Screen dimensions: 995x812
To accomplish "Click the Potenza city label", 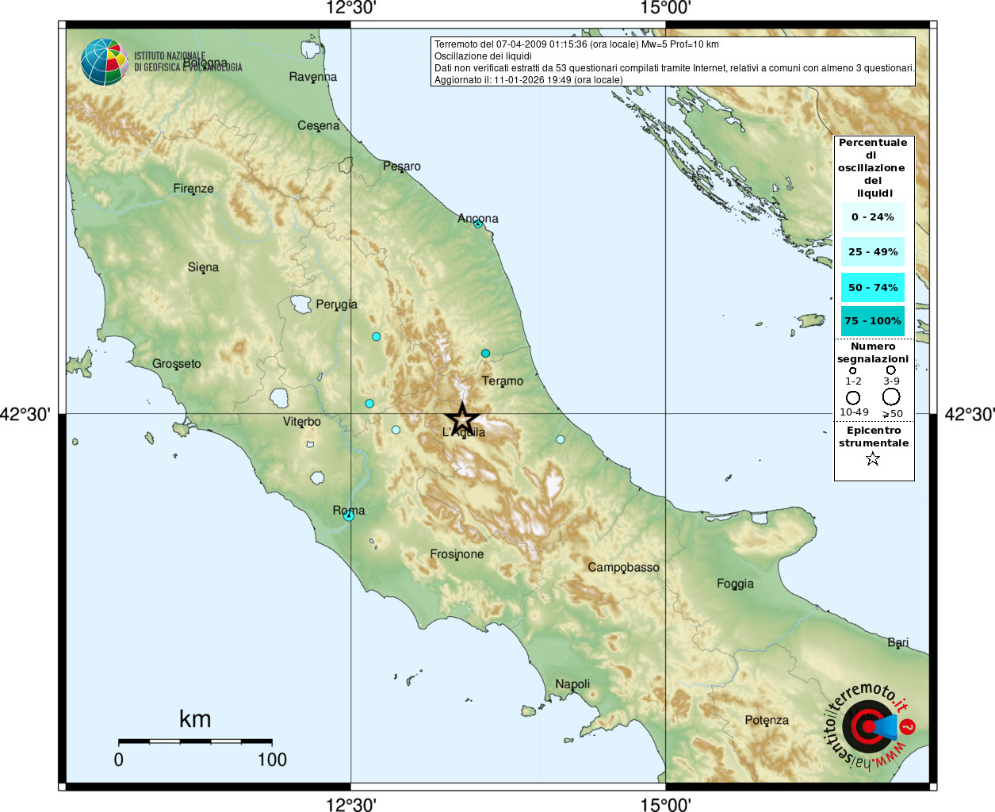I will [767, 721].
